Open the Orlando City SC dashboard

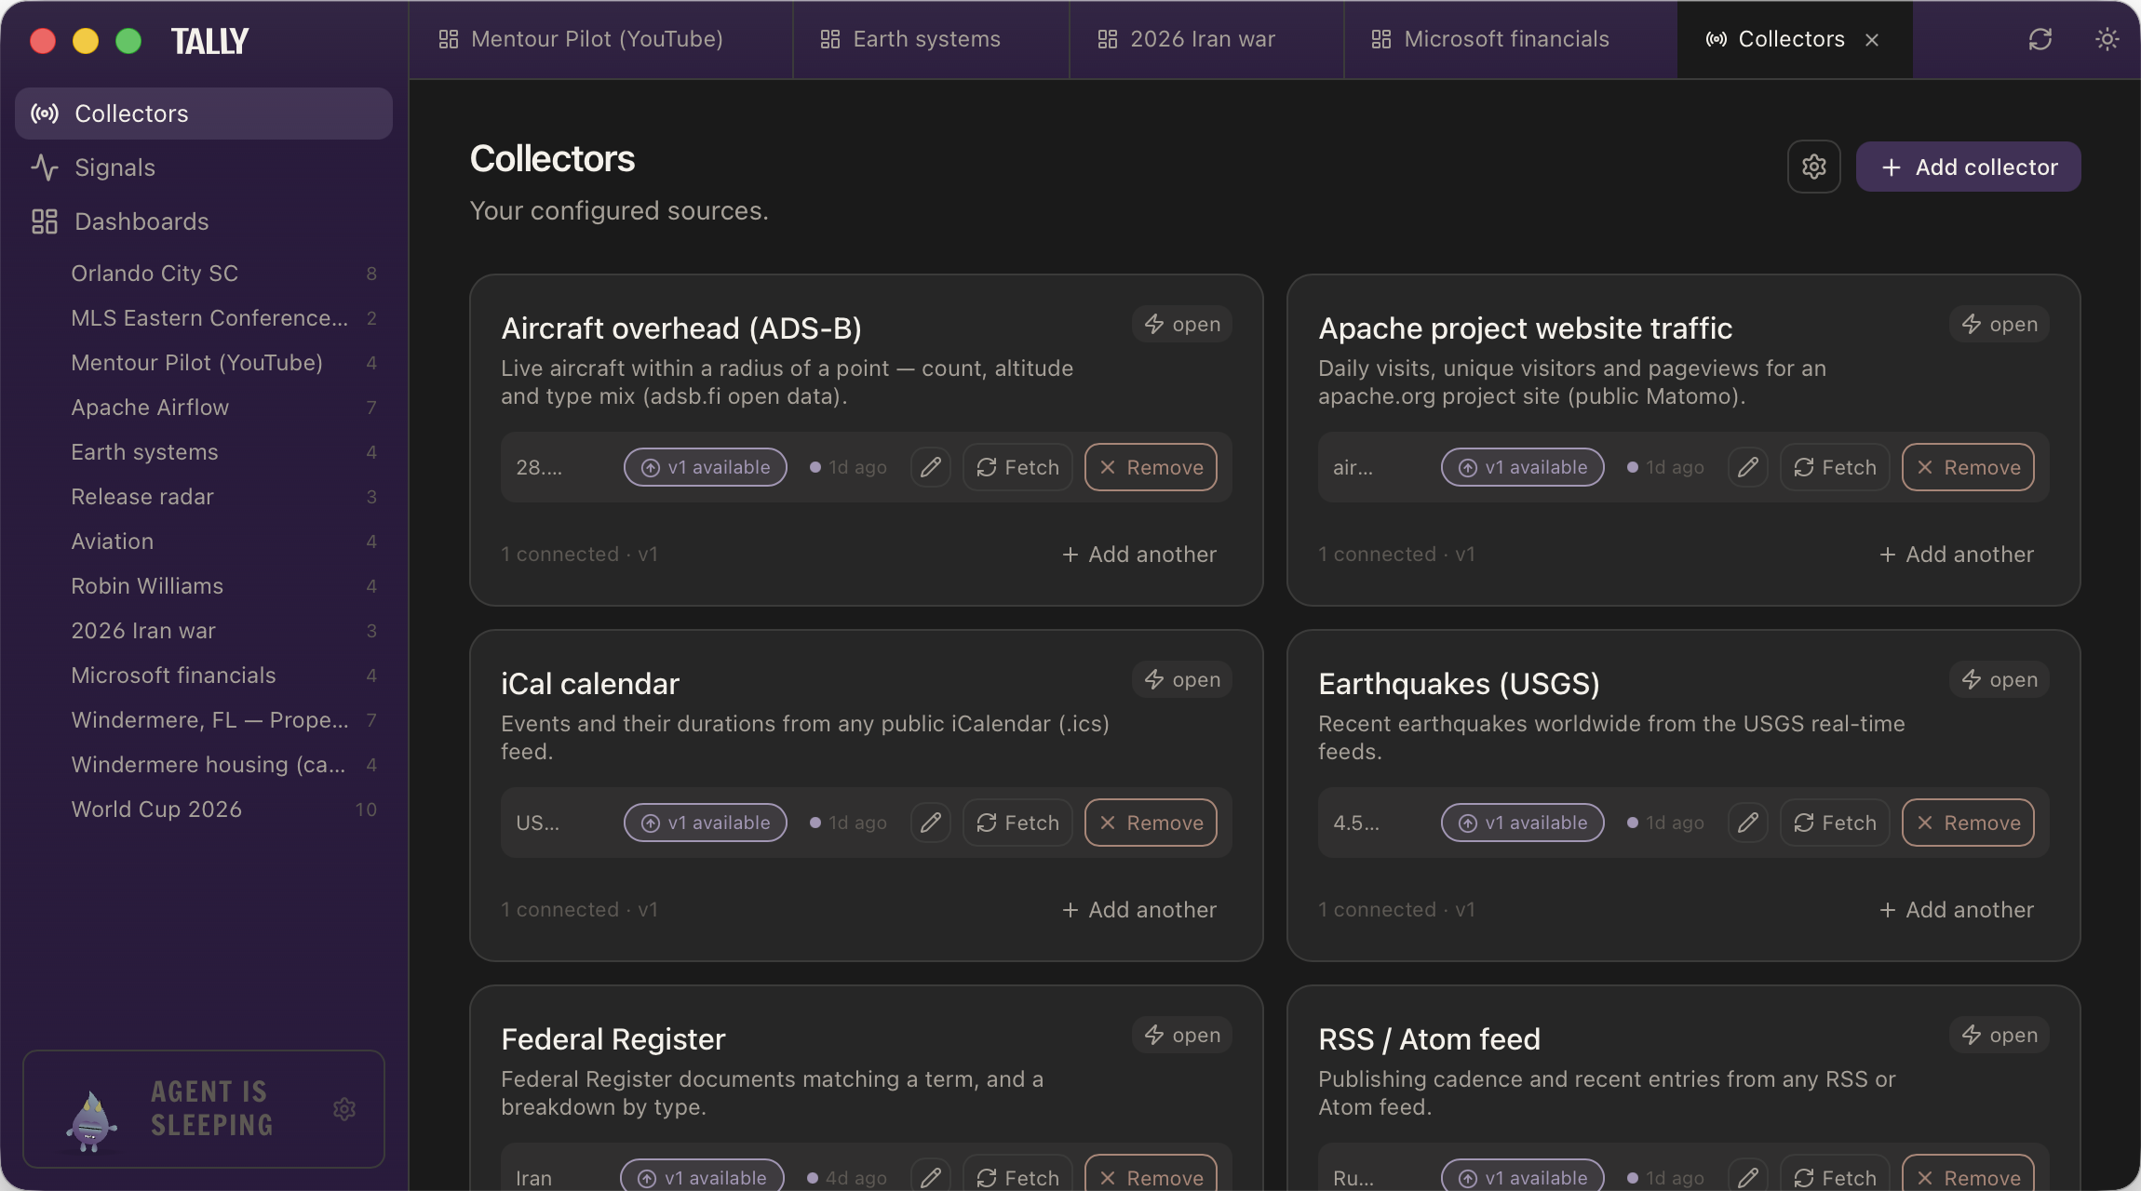tap(223, 274)
